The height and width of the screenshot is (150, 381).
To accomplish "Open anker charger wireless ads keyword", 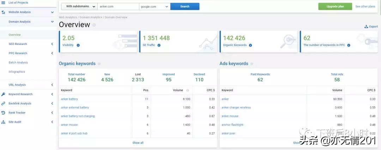I will [236, 107].
